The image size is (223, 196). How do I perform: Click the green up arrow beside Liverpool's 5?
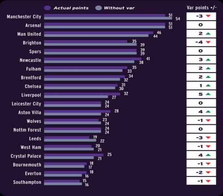(x=208, y=94)
